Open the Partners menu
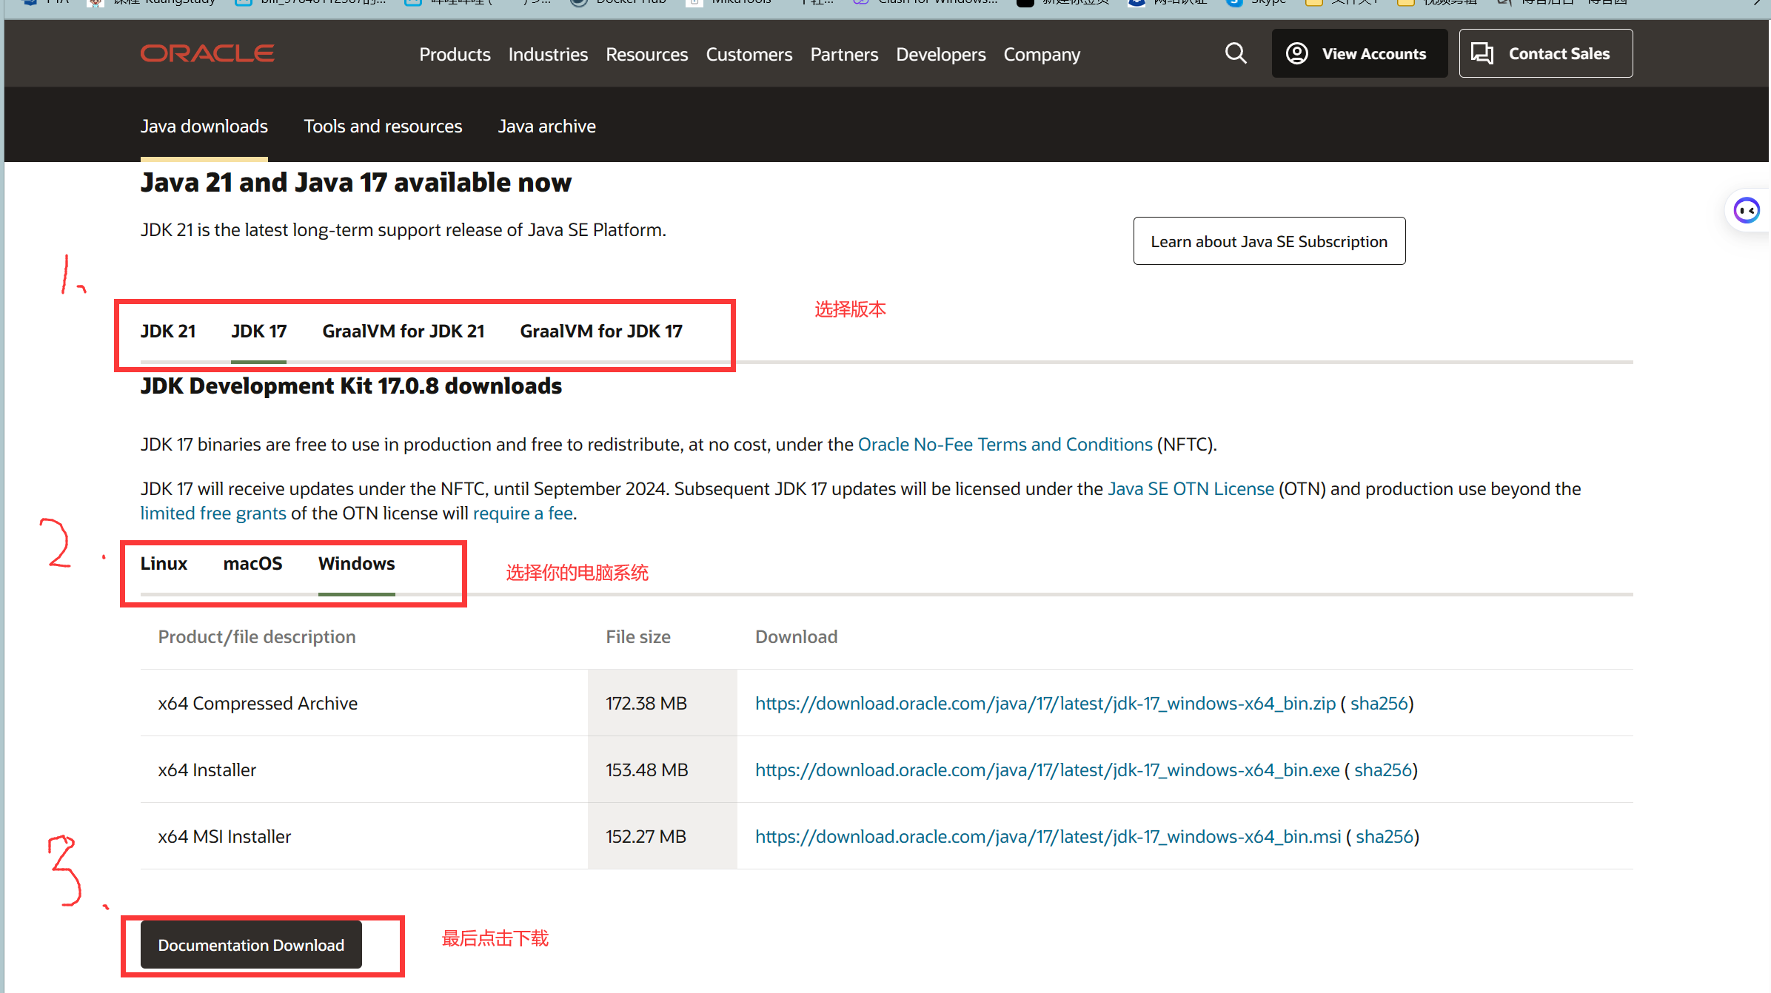 coord(844,54)
